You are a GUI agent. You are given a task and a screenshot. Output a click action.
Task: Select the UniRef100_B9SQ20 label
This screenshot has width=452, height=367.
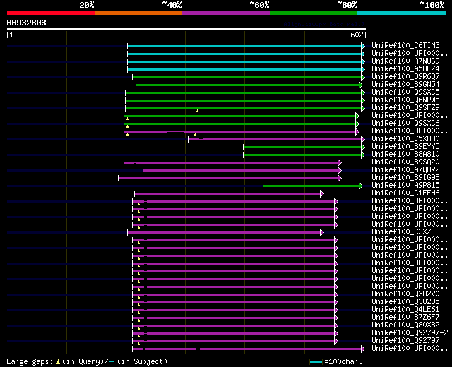pyautogui.click(x=405, y=162)
